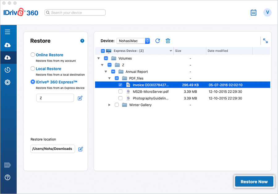278x194 pixels.
Task: Select the Online Restore option
Action: pos(33,55)
